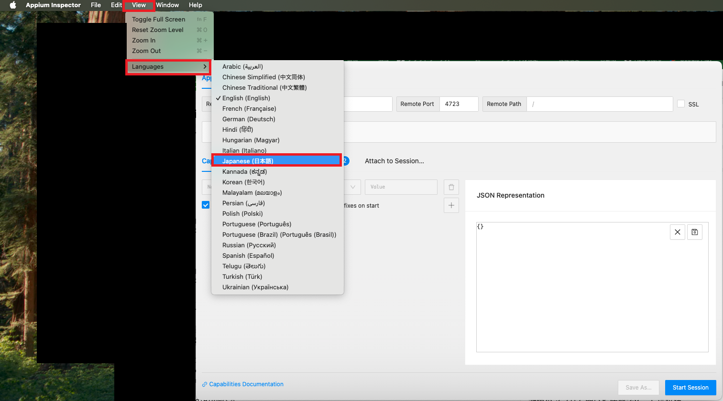Switch to Attach to Session tab
723x401 pixels.
click(x=394, y=161)
